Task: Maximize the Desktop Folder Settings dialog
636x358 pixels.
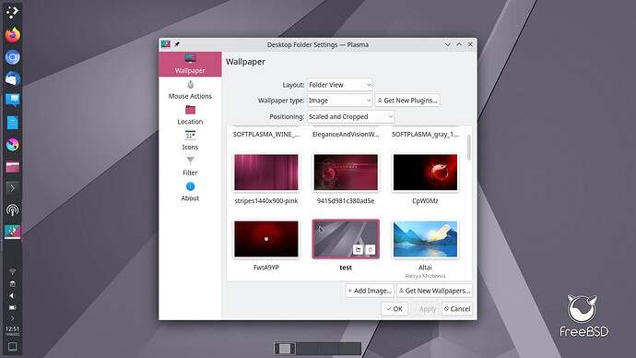Action: click(459, 44)
